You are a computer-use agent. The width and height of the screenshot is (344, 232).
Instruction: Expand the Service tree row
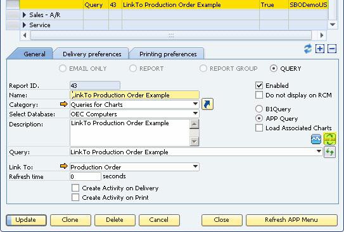24,25
